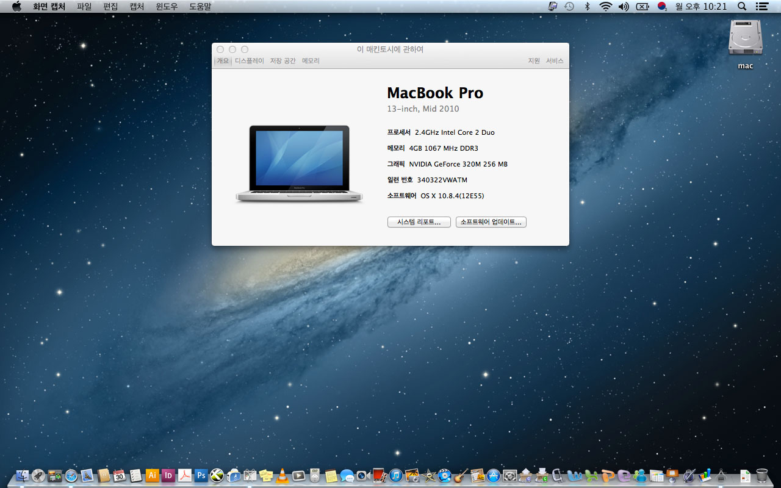This screenshot has width=781, height=488.
Task: Open the 캡처 menu in menu bar
Action: 137,6
